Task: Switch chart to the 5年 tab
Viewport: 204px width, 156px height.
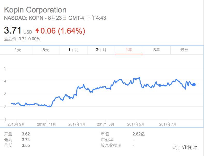Action: 156,50
